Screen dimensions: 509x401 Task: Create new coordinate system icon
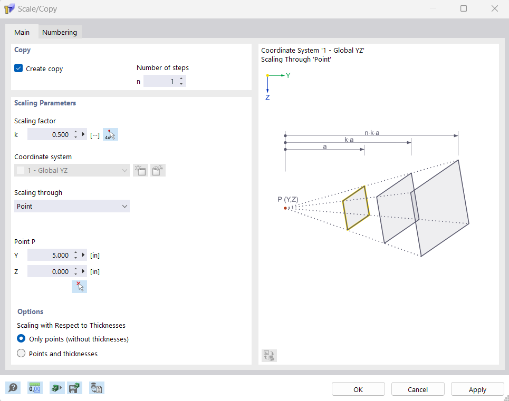(140, 170)
